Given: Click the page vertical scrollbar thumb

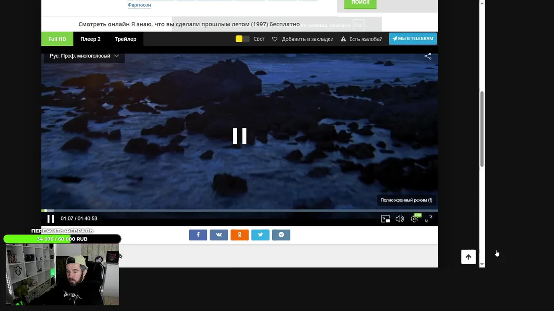Looking at the screenshot, I should (x=482, y=129).
